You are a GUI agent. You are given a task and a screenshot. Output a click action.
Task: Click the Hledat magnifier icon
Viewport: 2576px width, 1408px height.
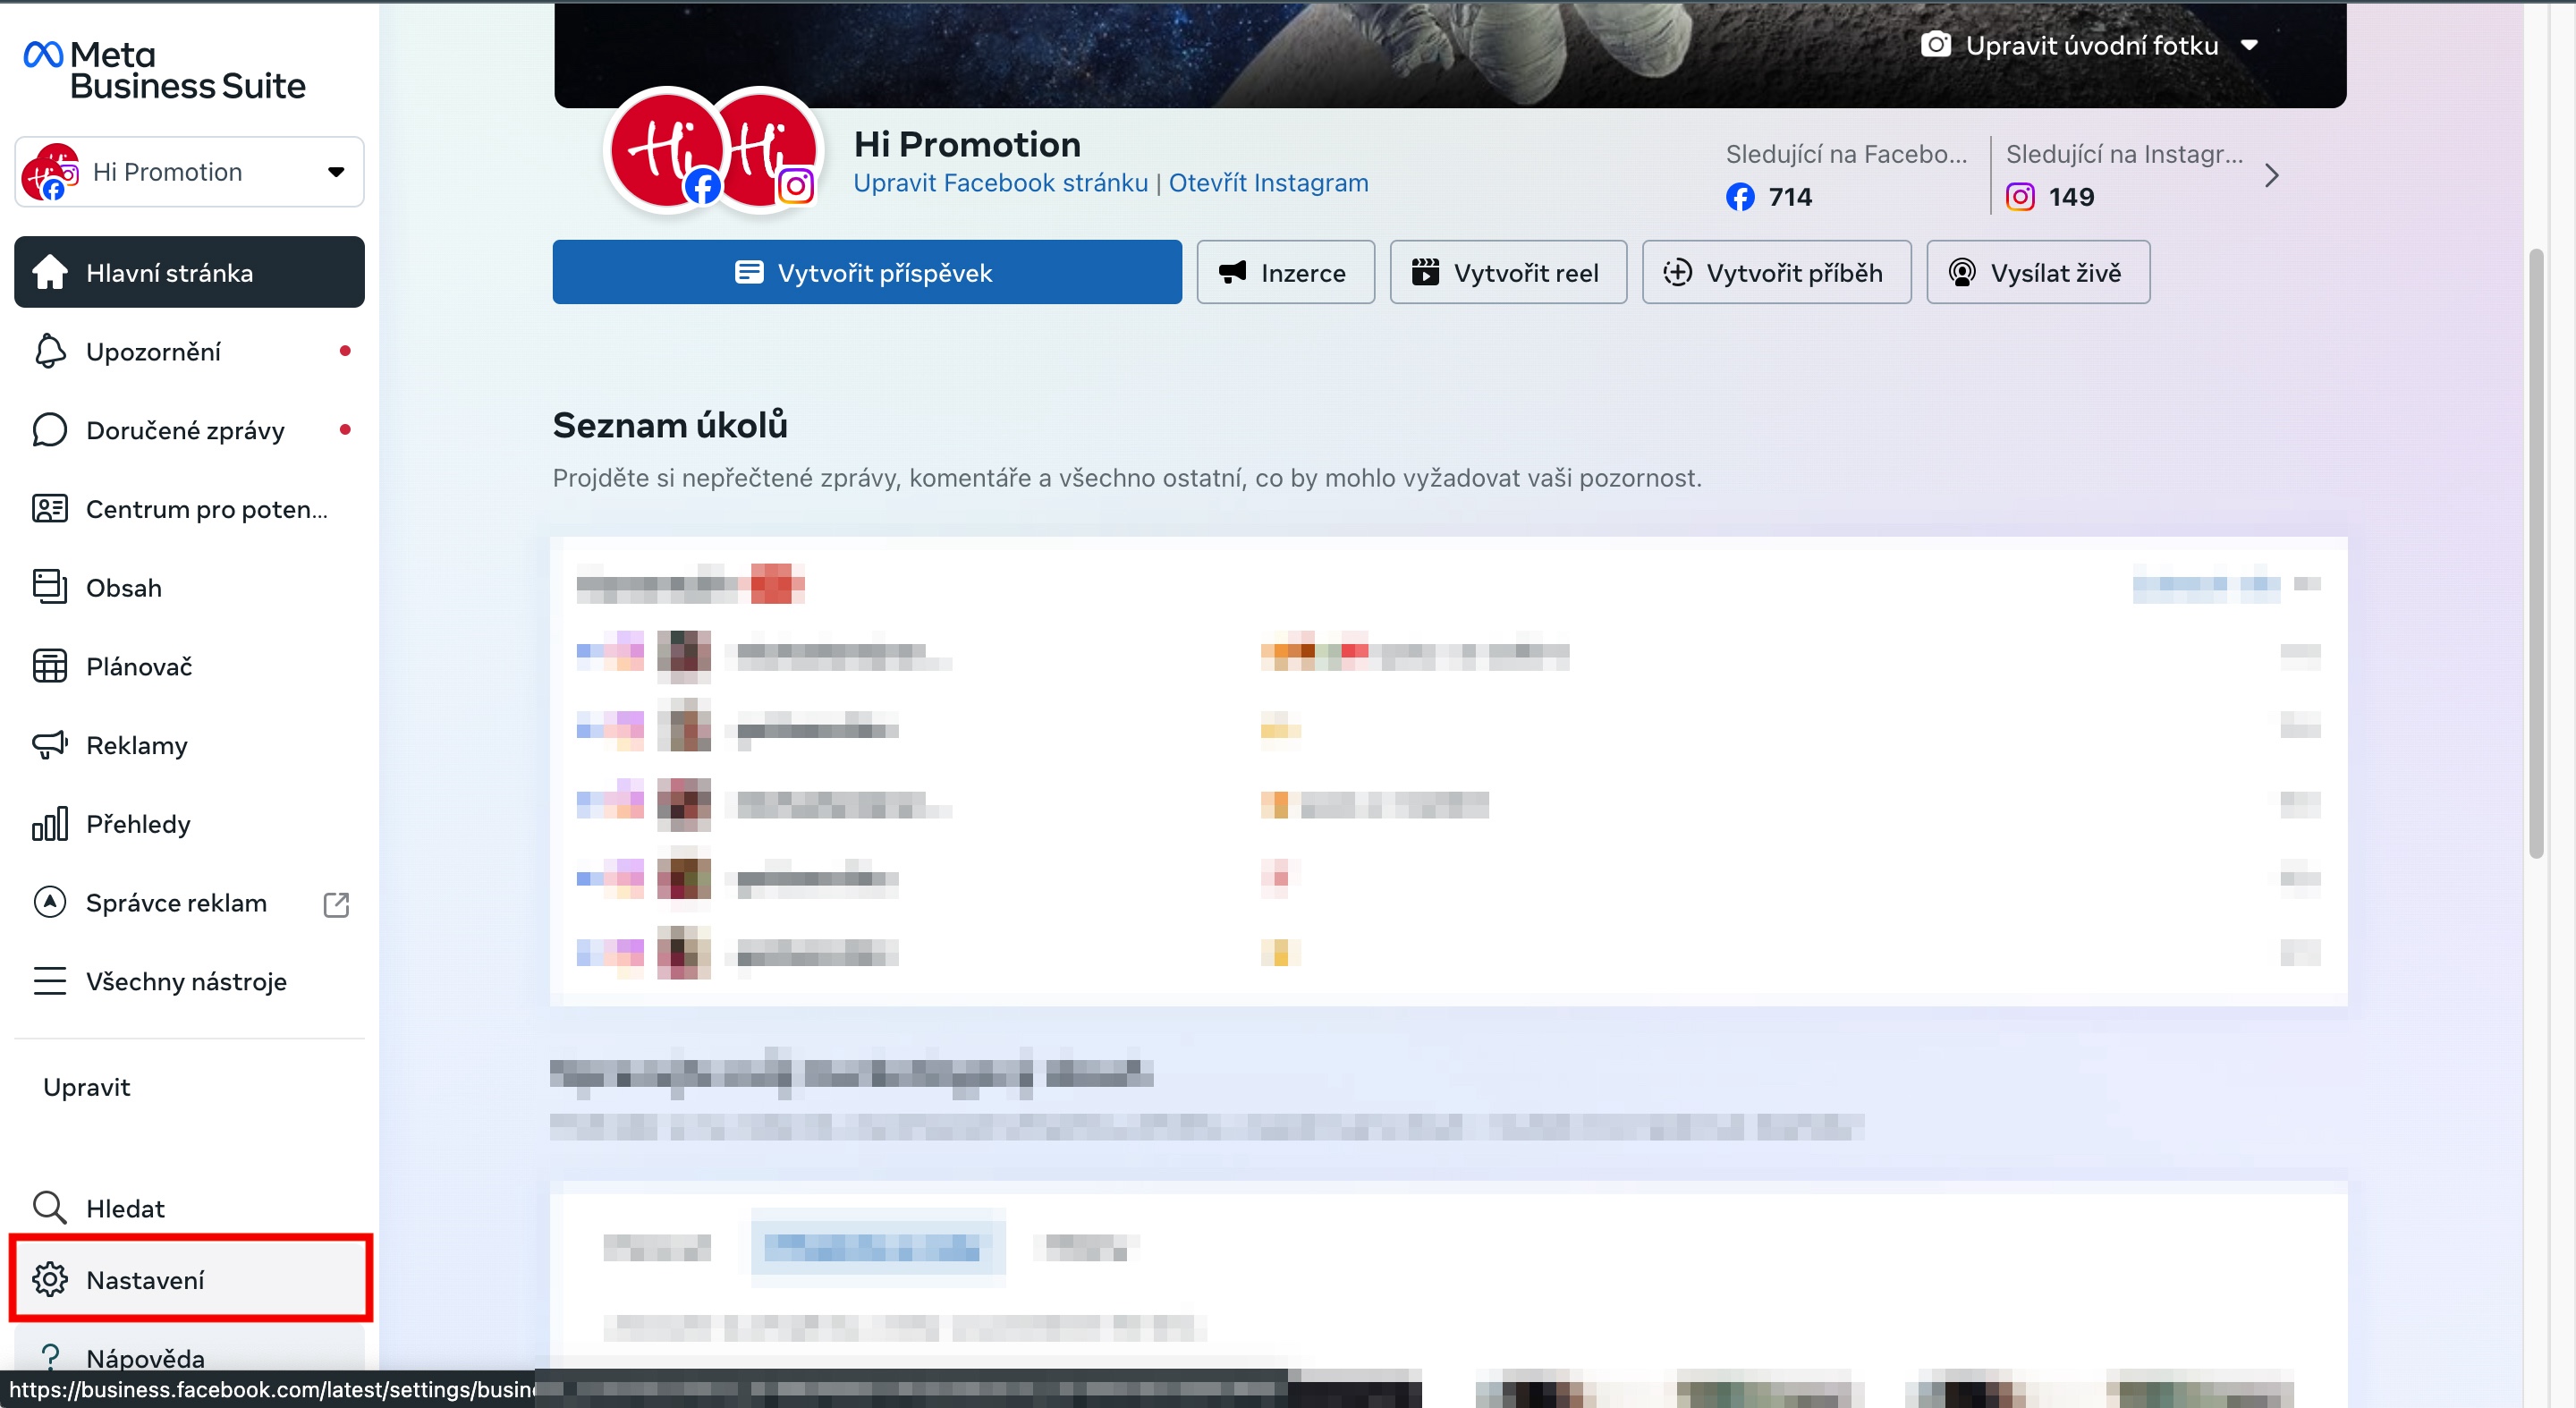tap(50, 1208)
